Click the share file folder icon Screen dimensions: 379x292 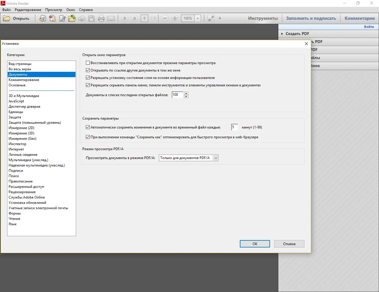[72, 18]
